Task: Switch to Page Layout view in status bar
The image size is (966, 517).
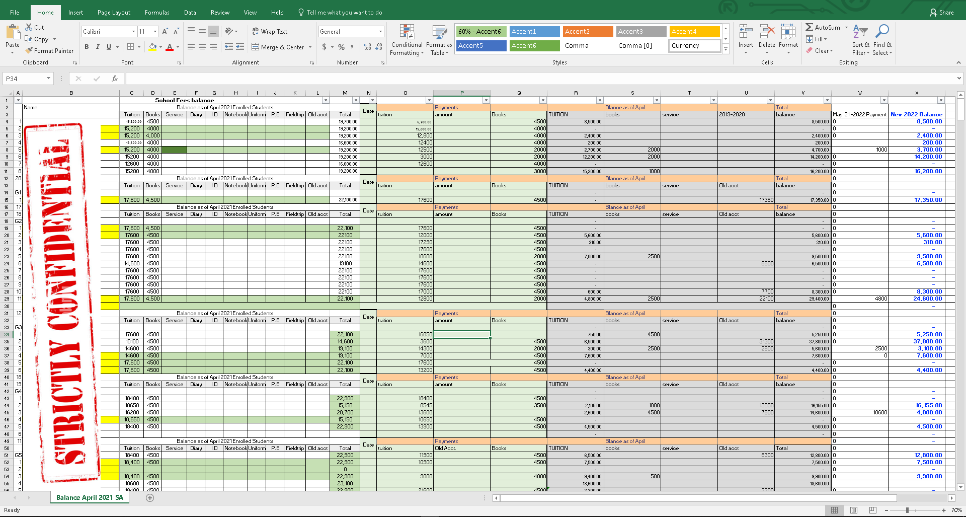Action: (x=853, y=510)
